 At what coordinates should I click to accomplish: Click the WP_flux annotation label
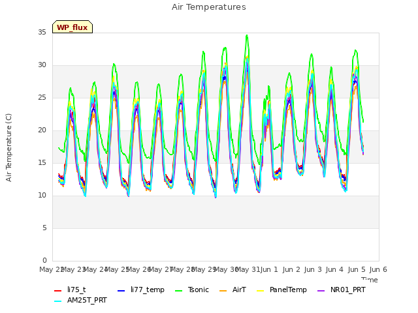pos(72,27)
